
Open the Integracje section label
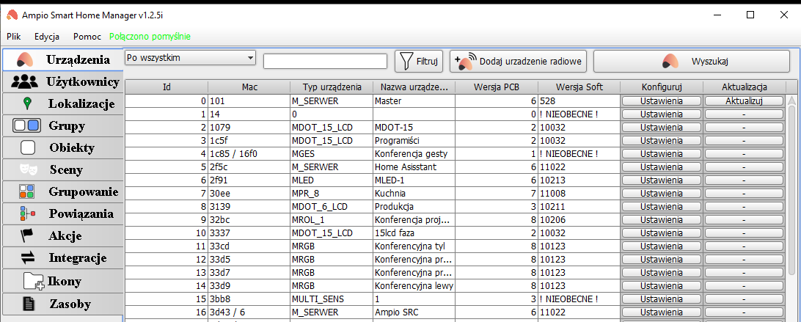coord(78,258)
